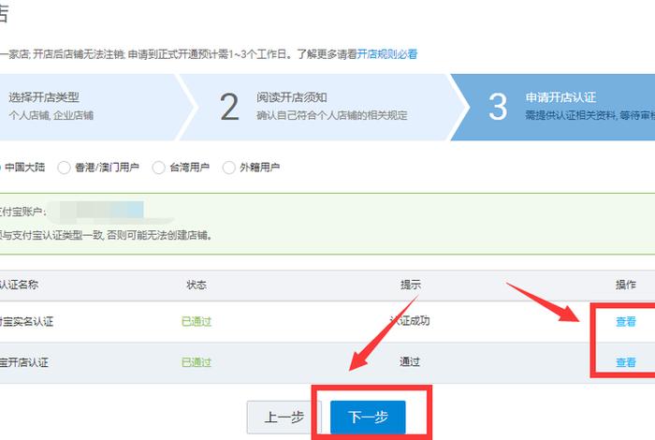655x440 pixels.
Task: Click the large step number 3
Action: 498,107
